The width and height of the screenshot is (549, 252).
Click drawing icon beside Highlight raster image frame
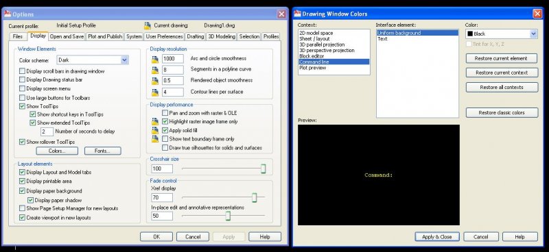click(x=155, y=122)
